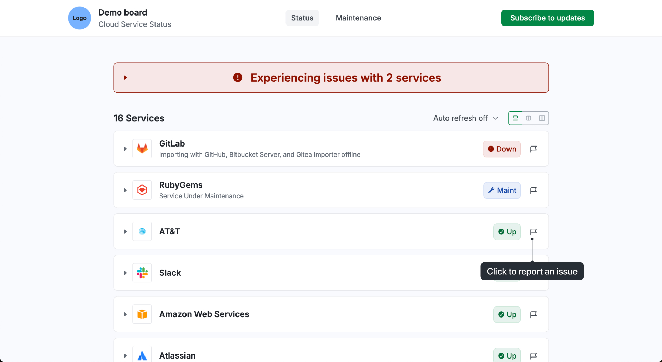Expand the Atlassian service row
The width and height of the screenshot is (662, 362).
coord(126,356)
